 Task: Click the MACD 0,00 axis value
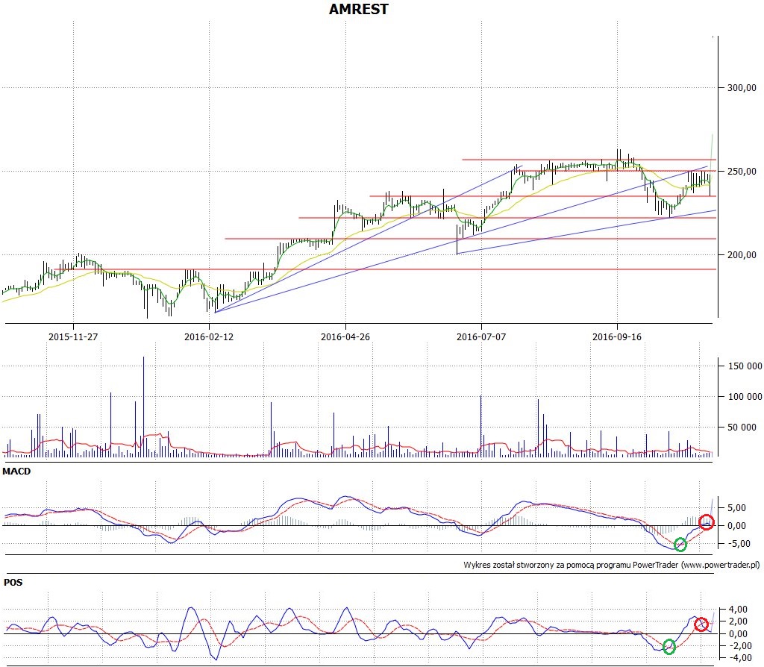736,526
